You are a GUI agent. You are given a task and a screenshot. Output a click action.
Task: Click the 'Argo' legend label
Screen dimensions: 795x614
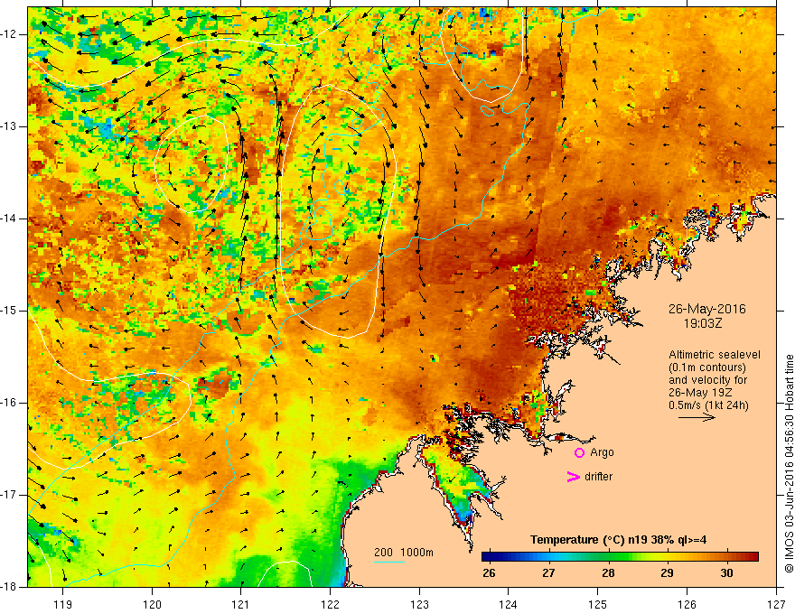(602, 453)
